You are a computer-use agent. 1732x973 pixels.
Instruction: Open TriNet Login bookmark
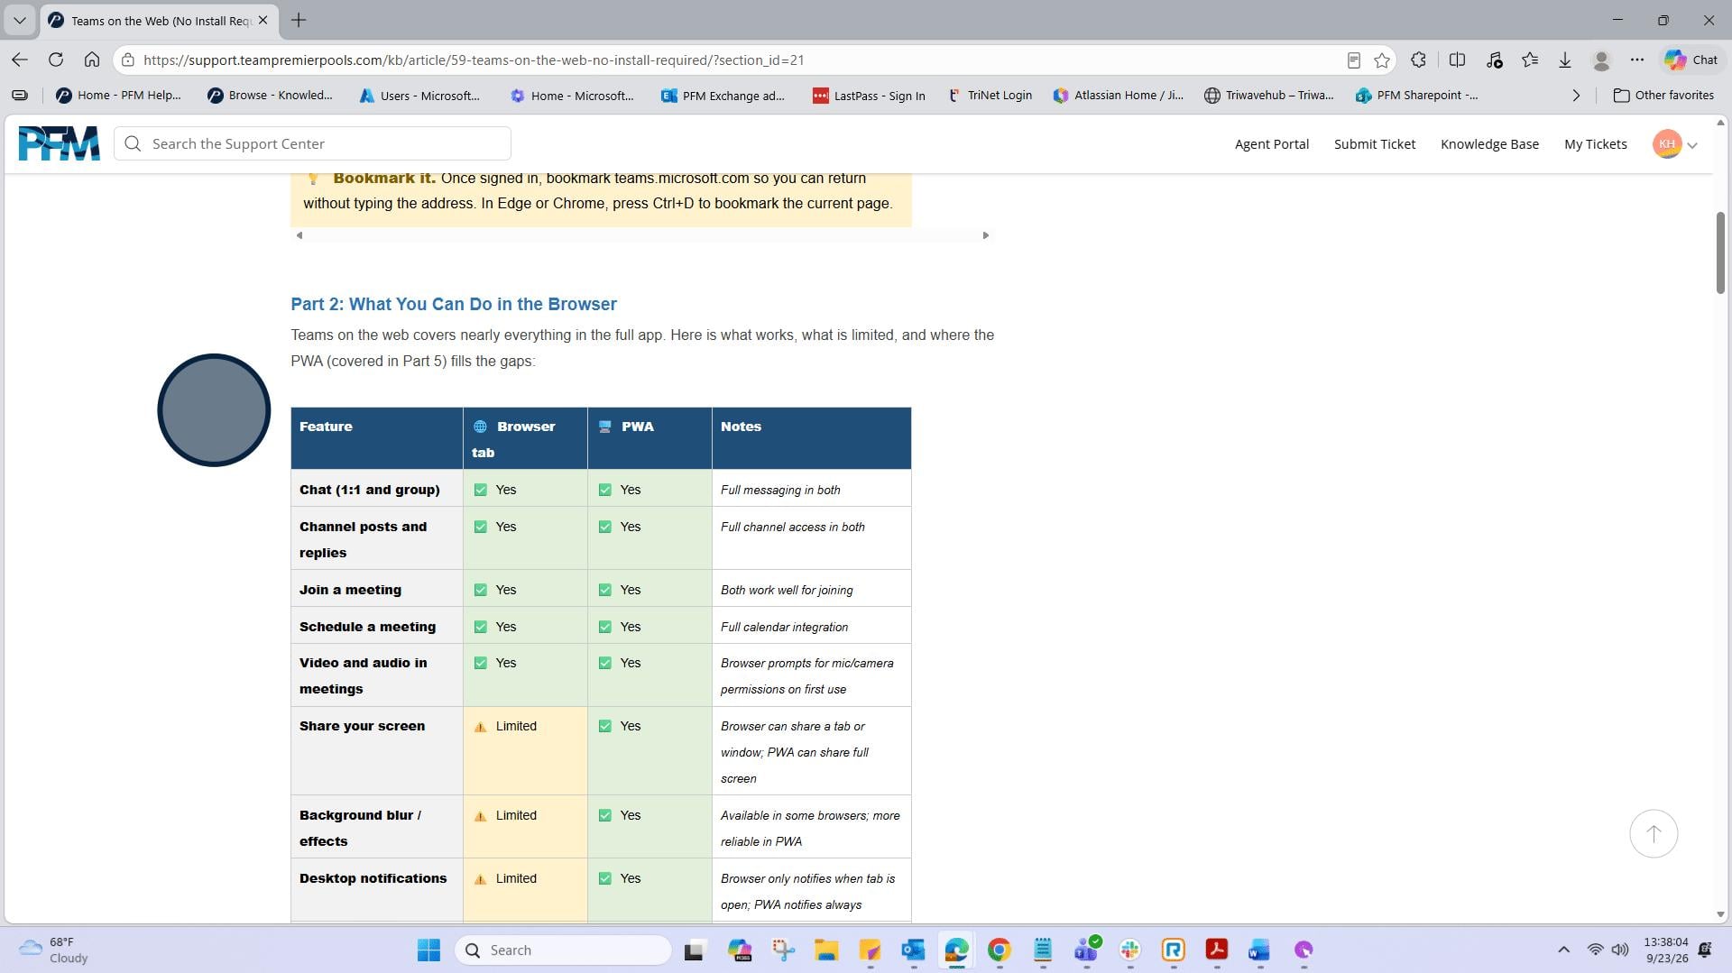(989, 96)
